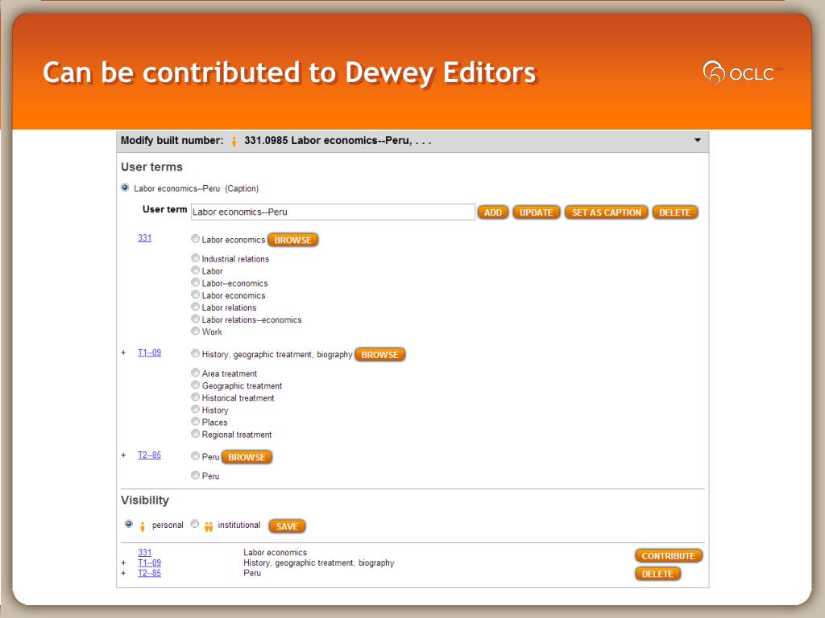Select the Labor--economics radio option
825x618 pixels.
click(x=195, y=282)
